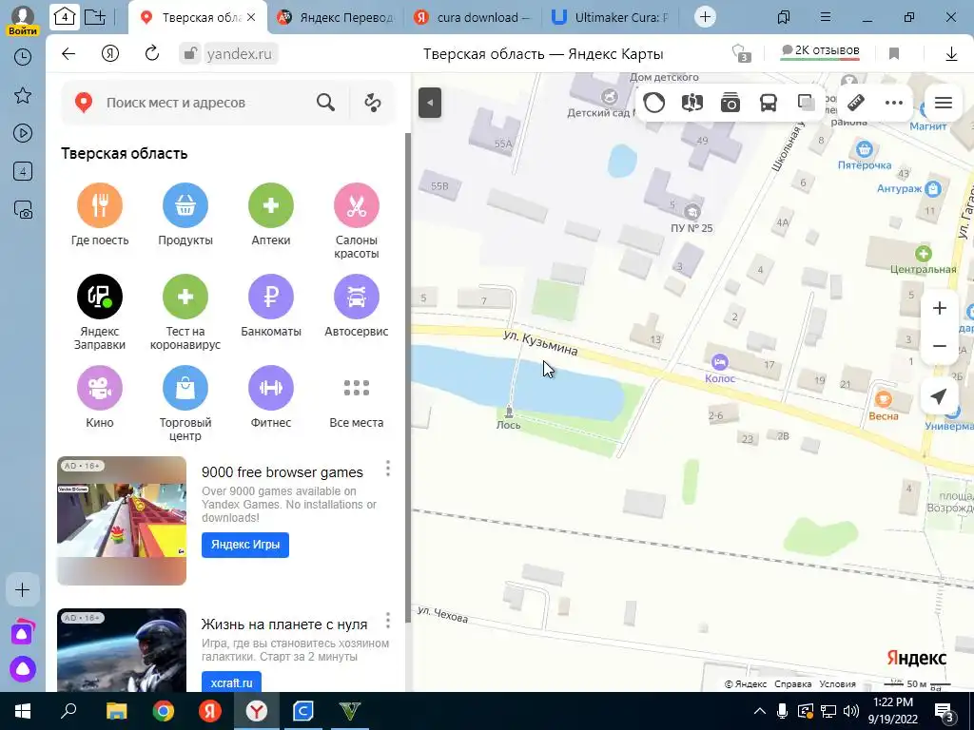974x730 pixels.
Task: Open the Аптеки category
Action: tap(271, 215)
